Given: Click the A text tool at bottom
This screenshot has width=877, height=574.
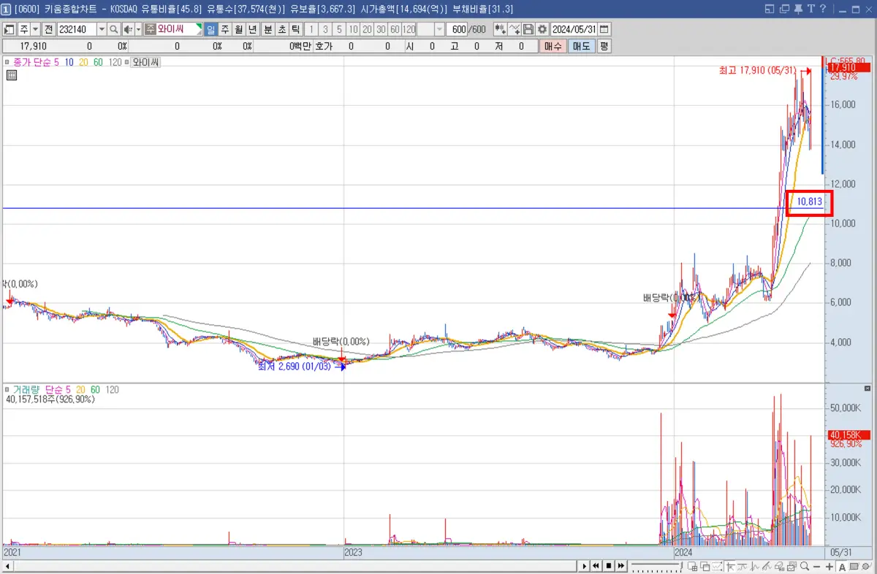Looking at the screenshot, I should [x=842, y=567].
